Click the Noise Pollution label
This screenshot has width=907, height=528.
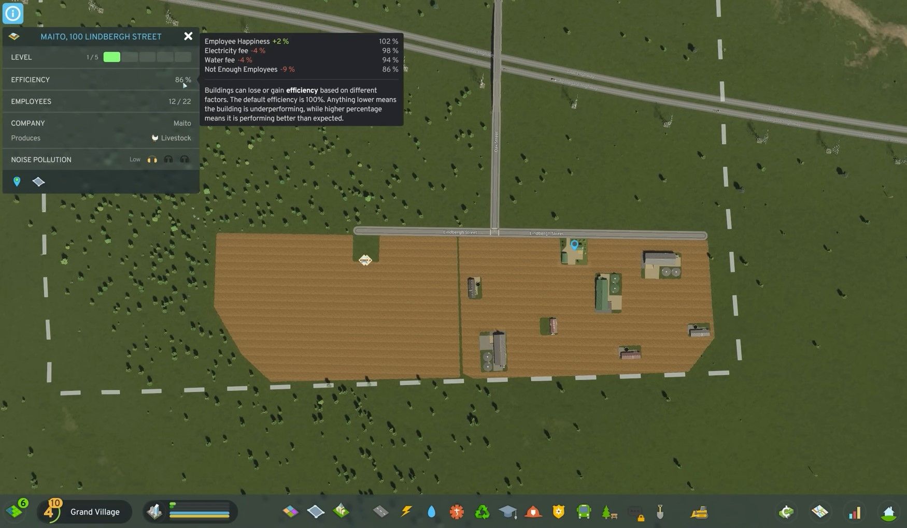[41, 159]
